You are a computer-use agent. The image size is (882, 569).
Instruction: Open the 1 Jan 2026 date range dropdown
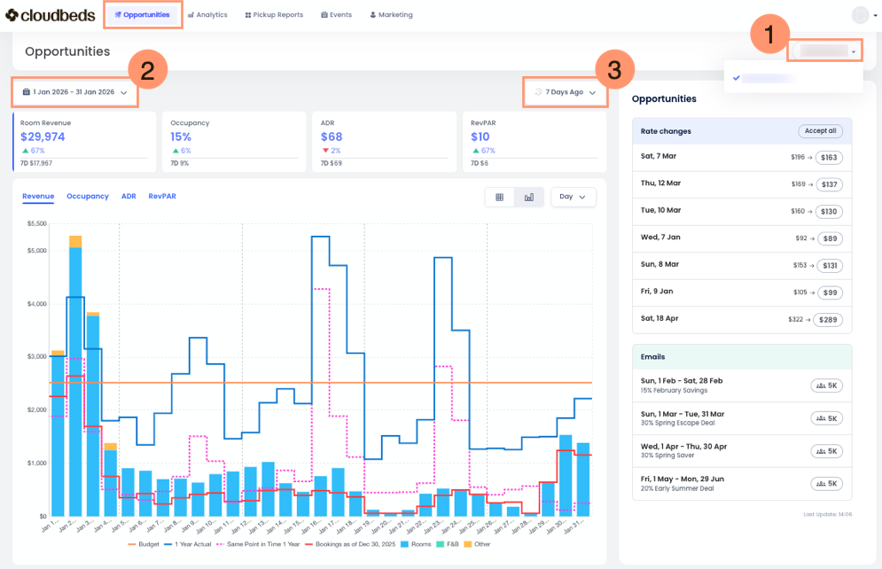click(x=75, y=92)
